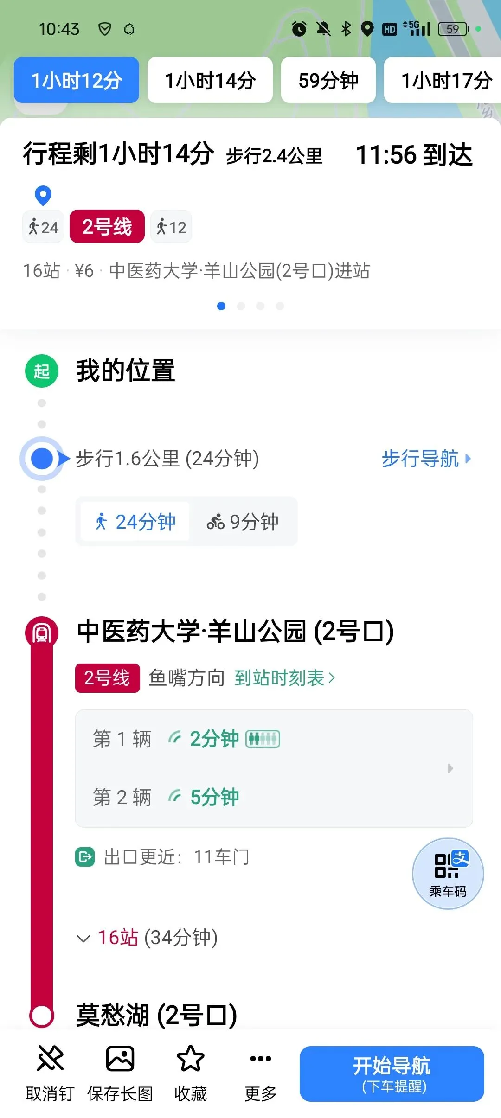
Task: Expand train arrivals with the gray arrow
Action: (450, 768)
